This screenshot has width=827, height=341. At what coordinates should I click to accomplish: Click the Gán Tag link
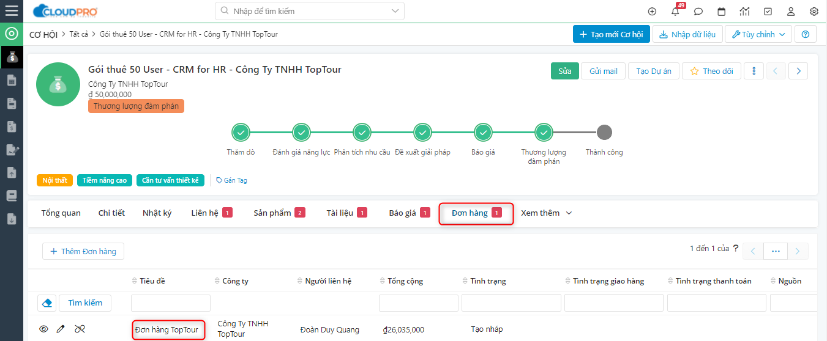(232, 180)
